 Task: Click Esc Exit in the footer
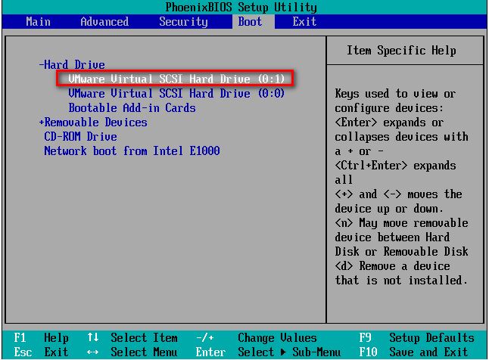pos(41,352)
